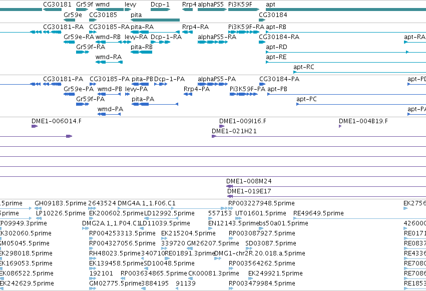Viewport: 426px width, 291px height.
Task: Click the Rrp4 gene arrow
Action: pos(187,10)
